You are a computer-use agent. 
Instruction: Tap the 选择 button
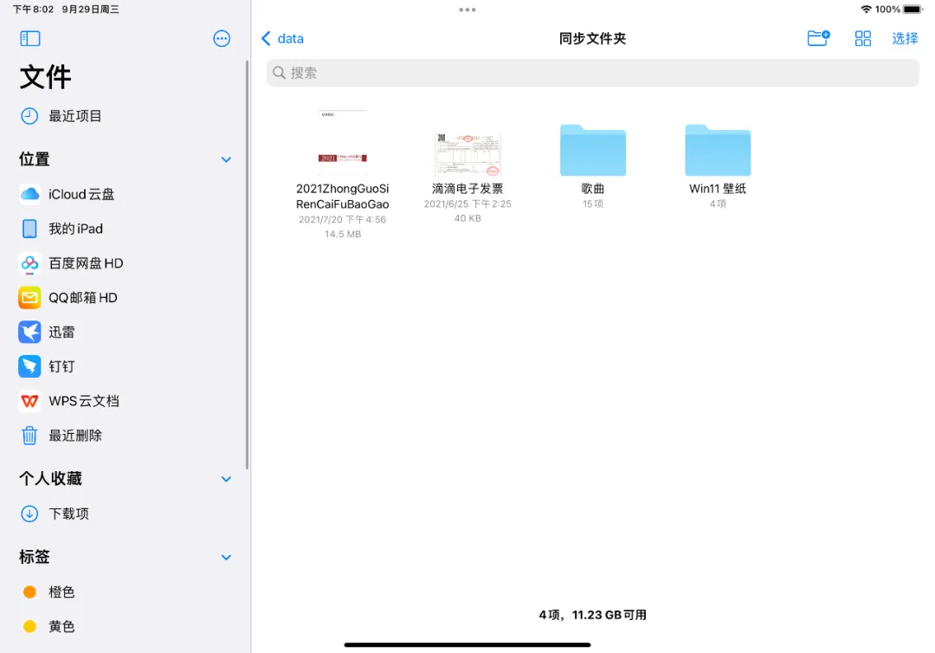(x=905, y=39)
